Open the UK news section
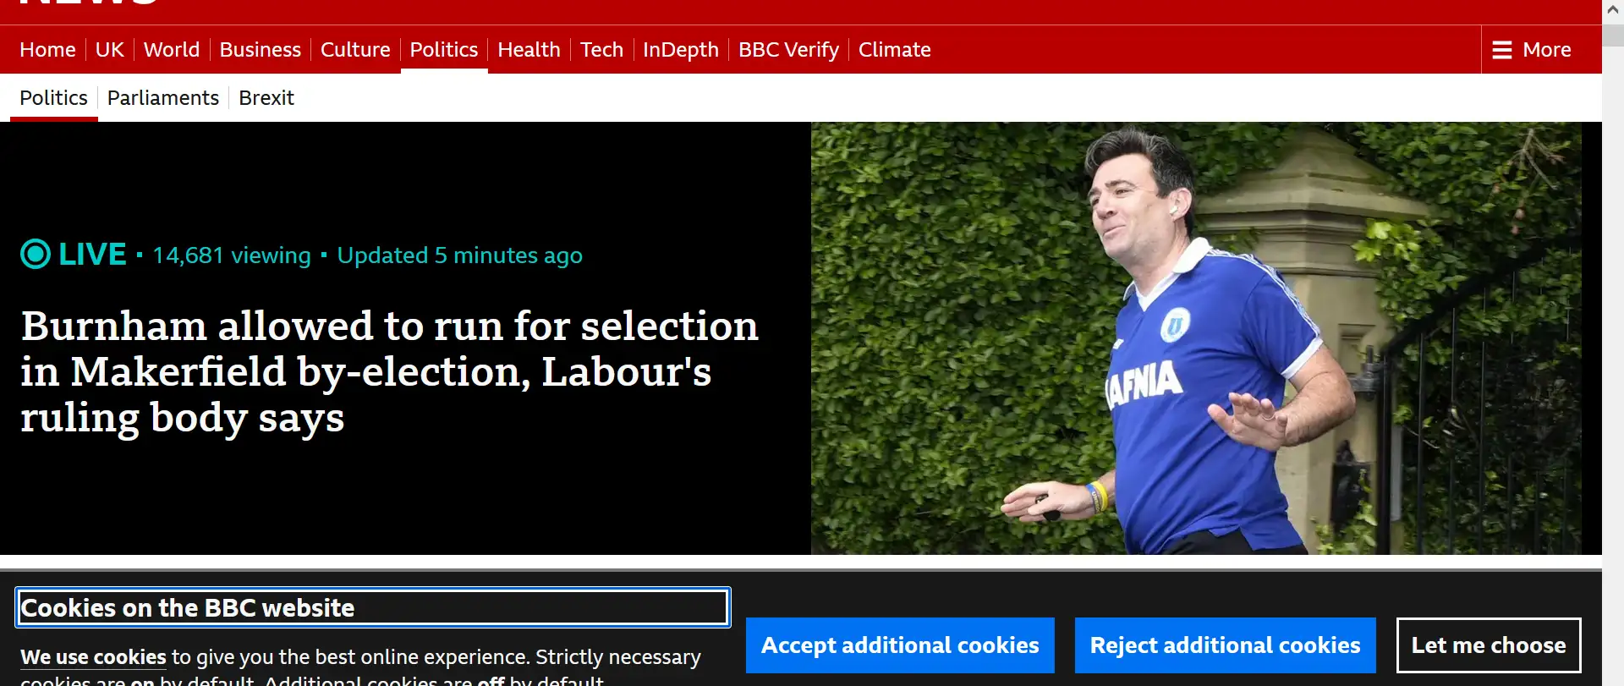Image resolution: width=1624 pixels, height=686 pixels. coord(110,50)
